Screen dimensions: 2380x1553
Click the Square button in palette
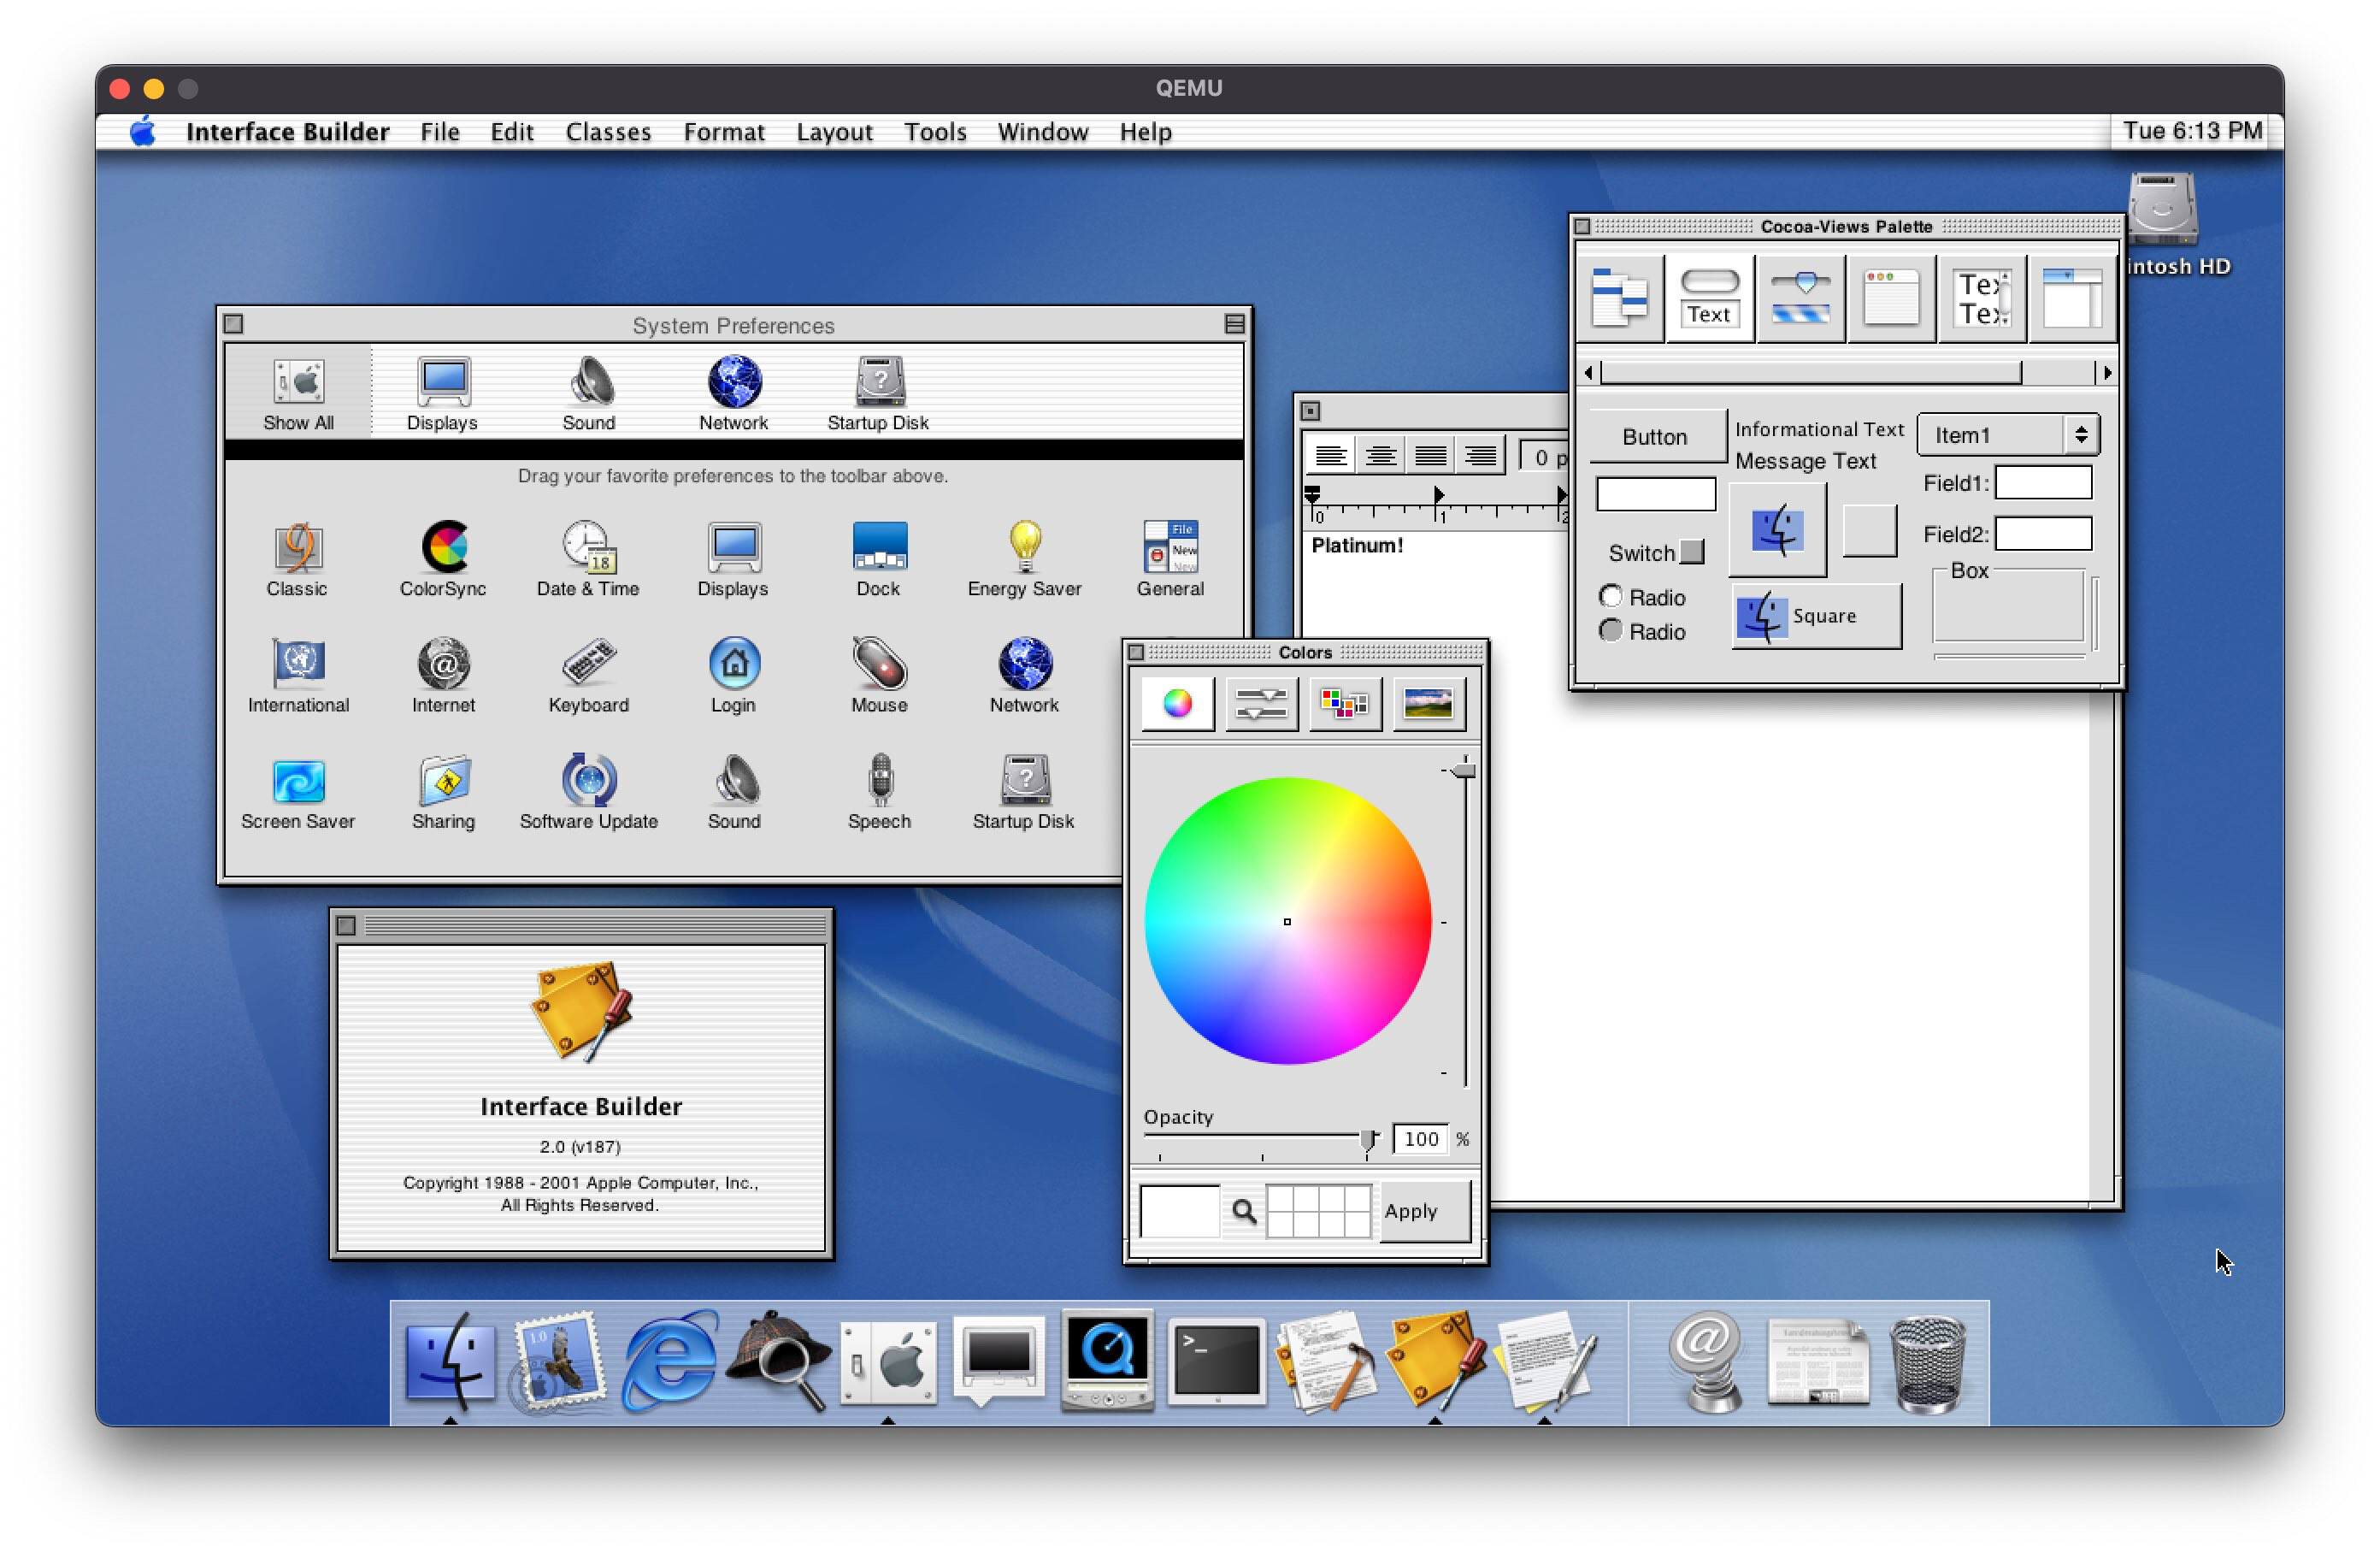(1815, 616)
